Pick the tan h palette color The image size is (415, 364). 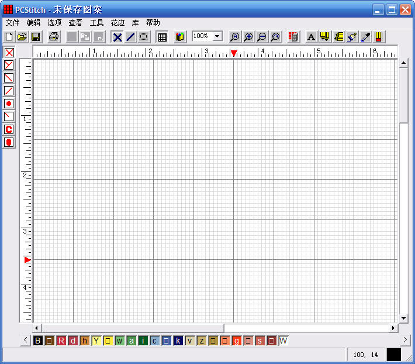[x=84, y=341]
